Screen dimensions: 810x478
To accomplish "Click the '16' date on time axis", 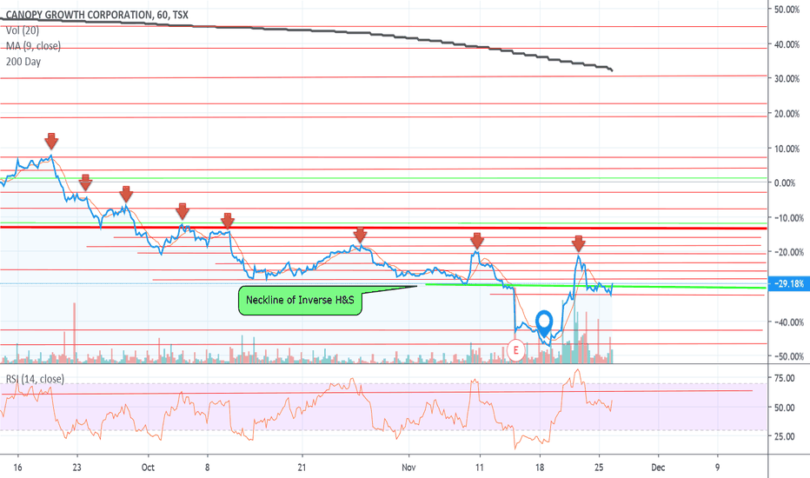I will click(x=18, y=468).
